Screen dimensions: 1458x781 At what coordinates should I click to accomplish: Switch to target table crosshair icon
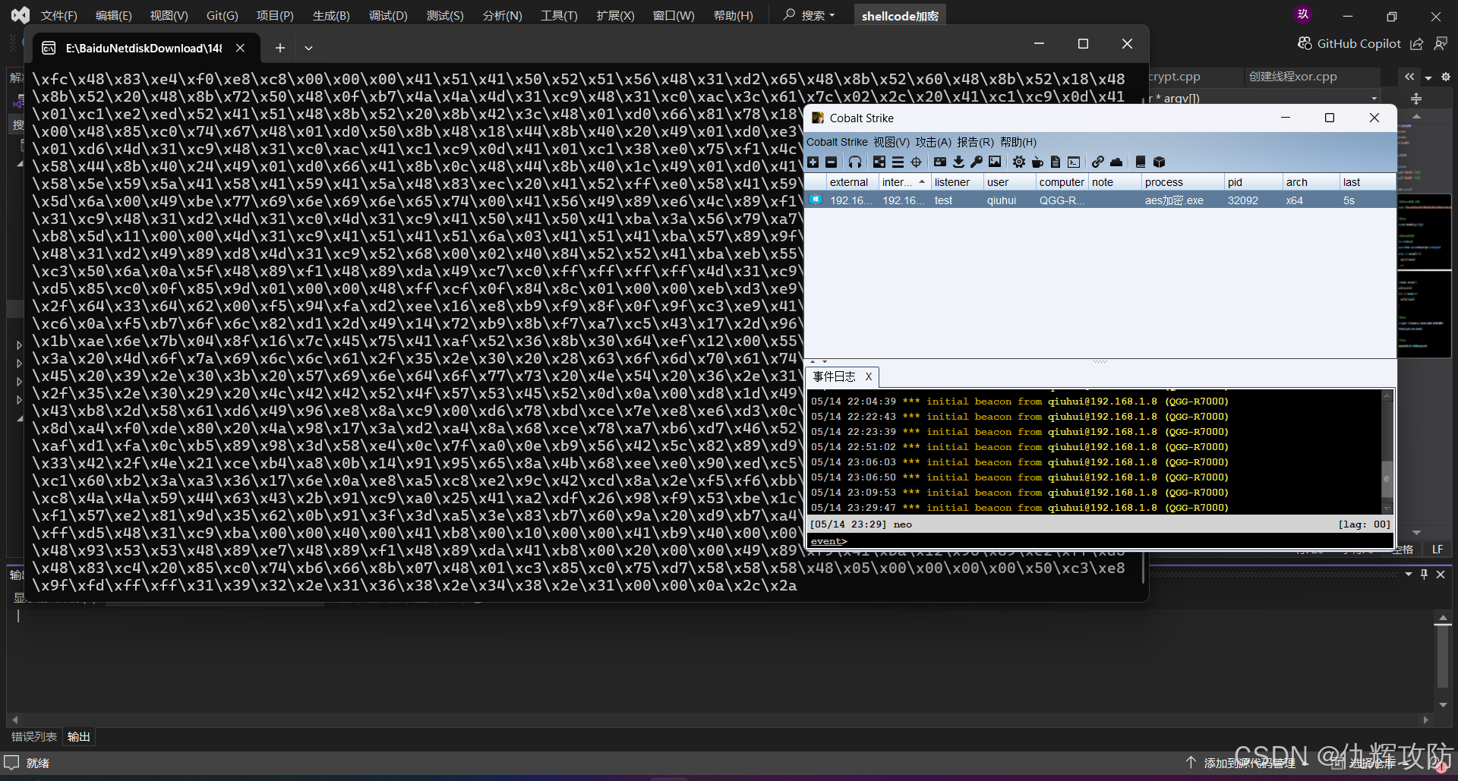(916, 162)
